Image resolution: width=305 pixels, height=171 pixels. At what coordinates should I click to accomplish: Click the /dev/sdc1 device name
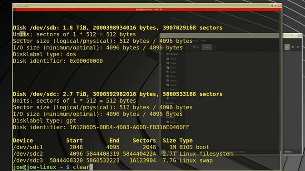(x=28, y=147)
